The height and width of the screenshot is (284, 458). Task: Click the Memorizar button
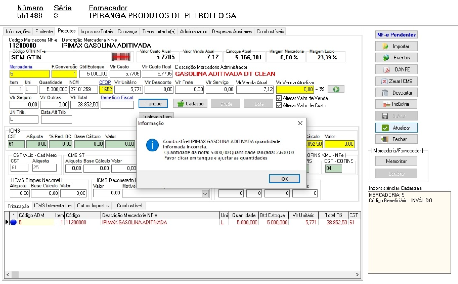pyautogui.click(x=396, y=161)
